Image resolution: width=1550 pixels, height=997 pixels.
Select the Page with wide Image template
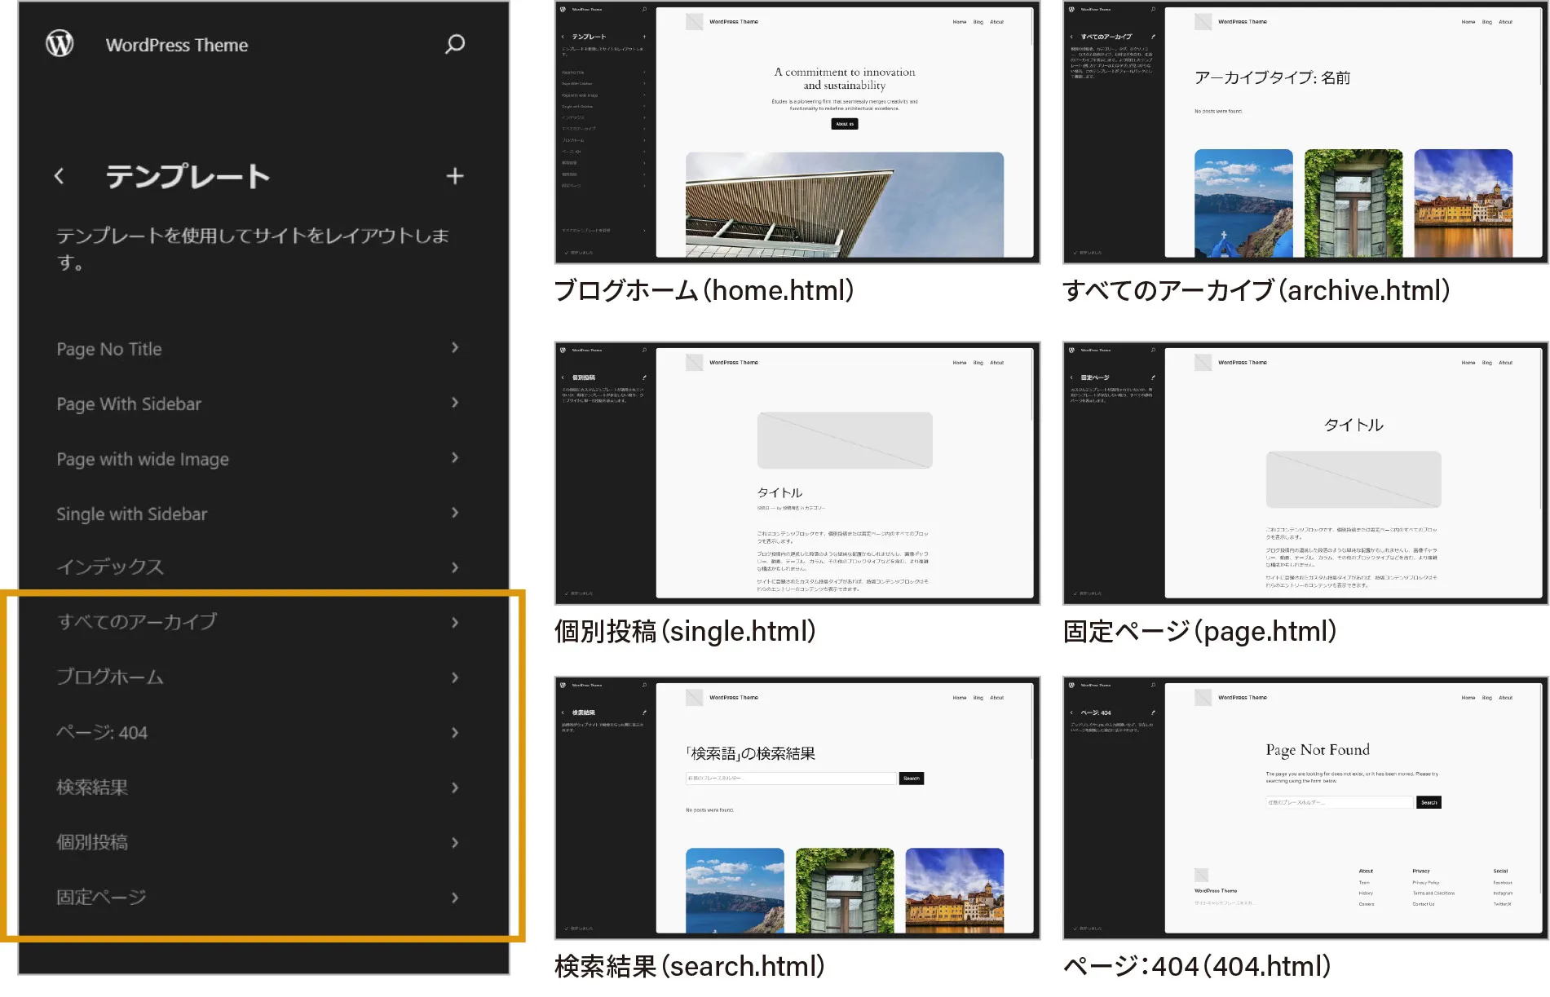(x=143, y=459)
